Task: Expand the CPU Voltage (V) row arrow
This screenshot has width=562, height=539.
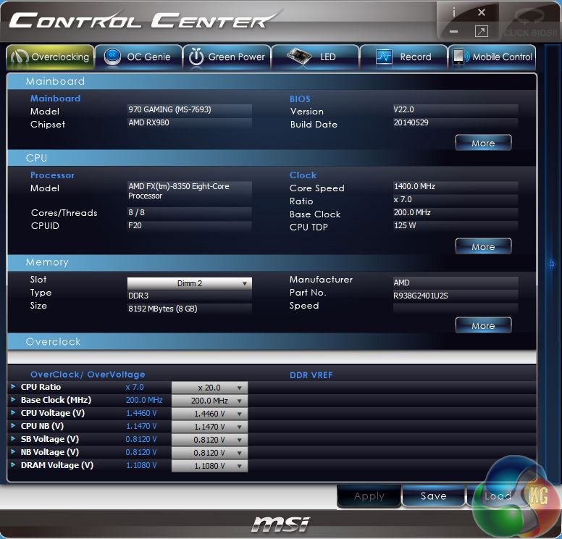Action: (x=13, y=413)
